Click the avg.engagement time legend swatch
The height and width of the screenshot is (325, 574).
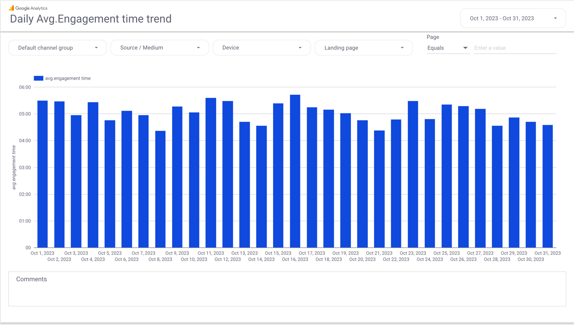tap(38, 78)
